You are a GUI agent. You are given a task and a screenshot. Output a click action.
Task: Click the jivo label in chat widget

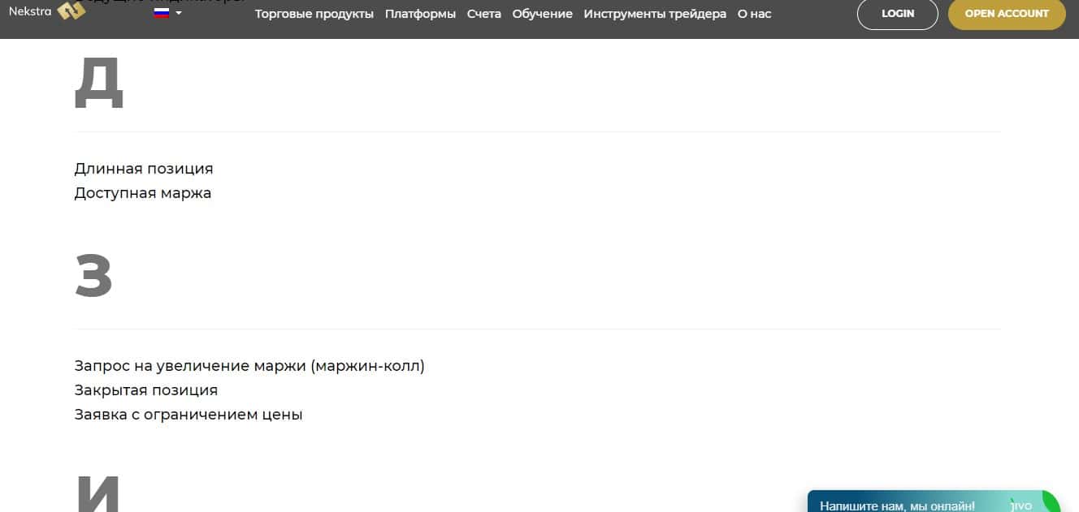click(x=1021, y=506)
